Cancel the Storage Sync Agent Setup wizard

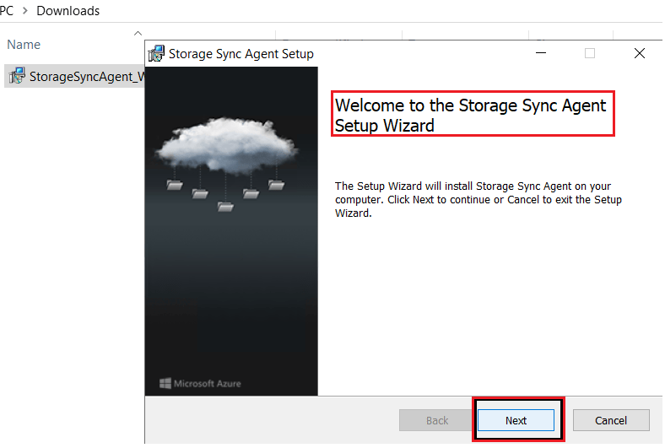[611, 420]
